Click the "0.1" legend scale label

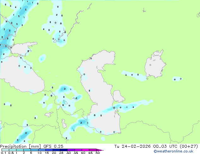(3, 153)
